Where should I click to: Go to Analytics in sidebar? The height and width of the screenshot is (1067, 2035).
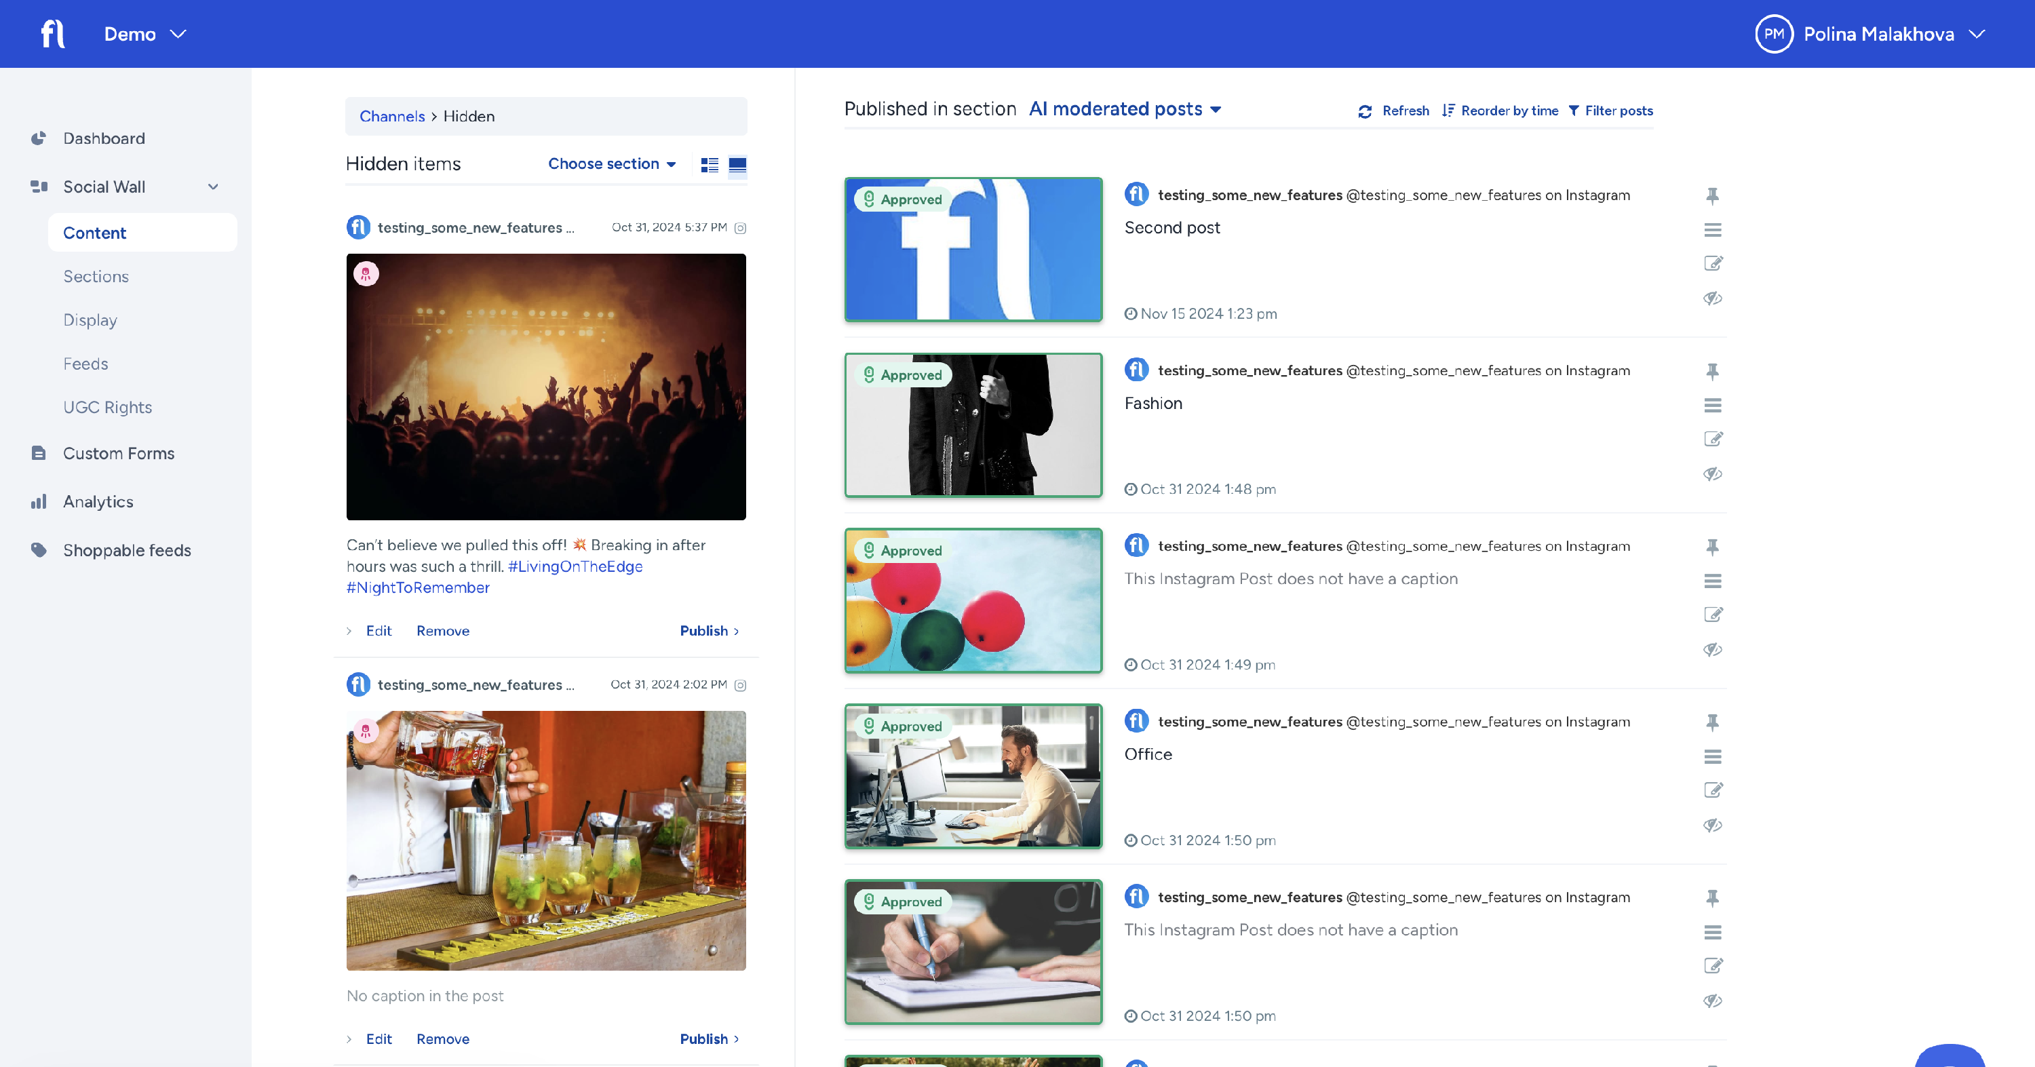coord(98,501)
